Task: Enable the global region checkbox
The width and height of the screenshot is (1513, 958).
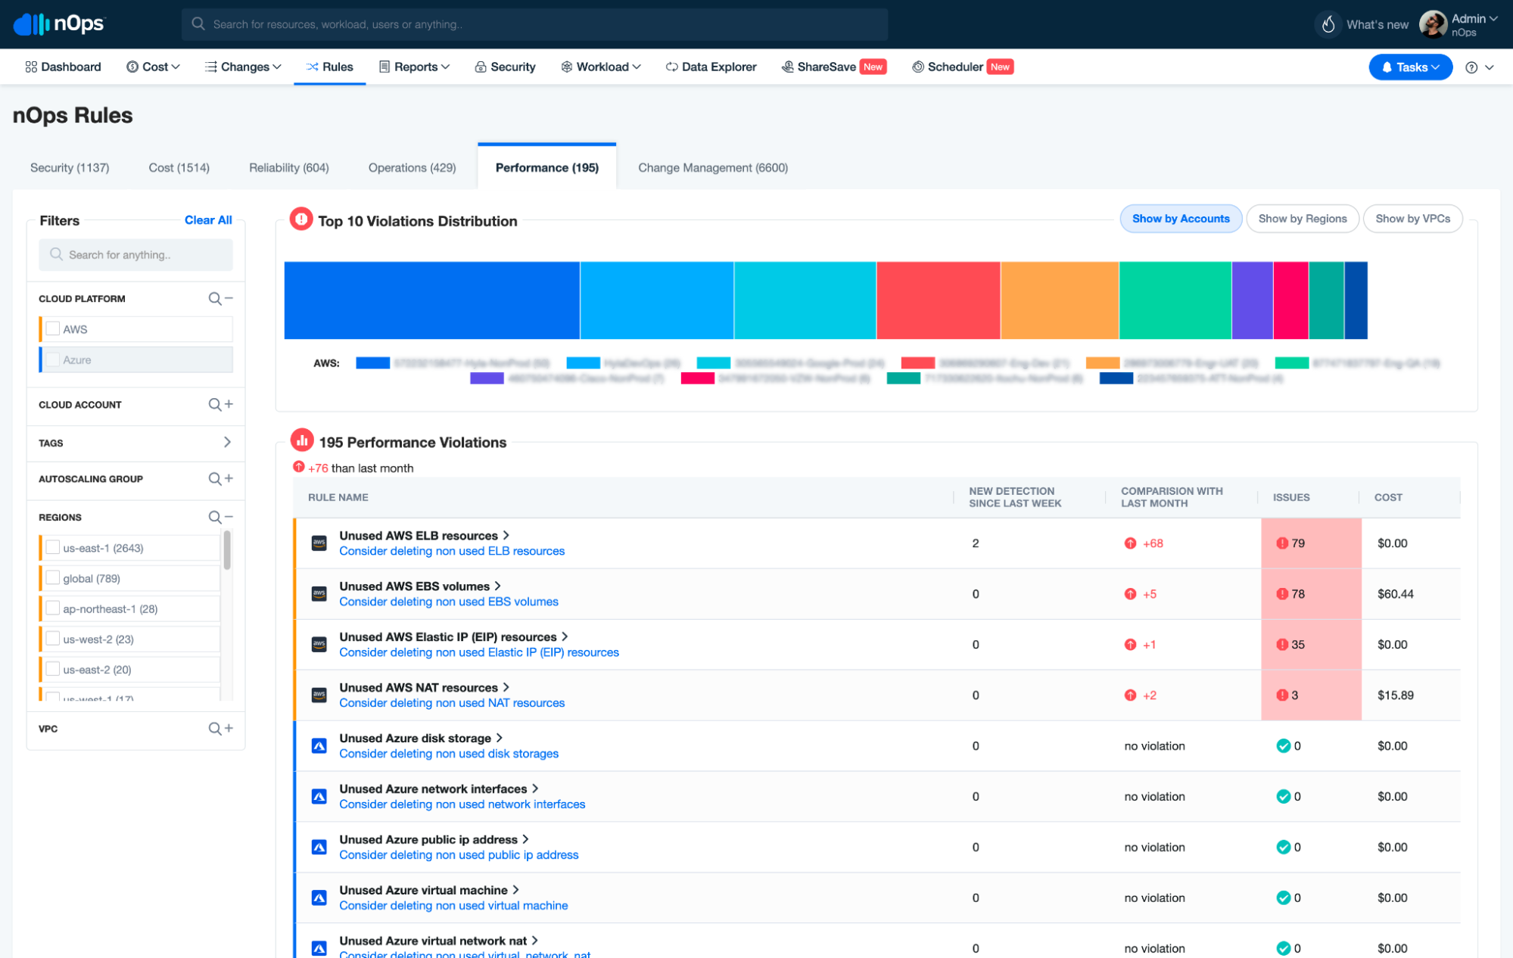Action: [x=53, y=578]
